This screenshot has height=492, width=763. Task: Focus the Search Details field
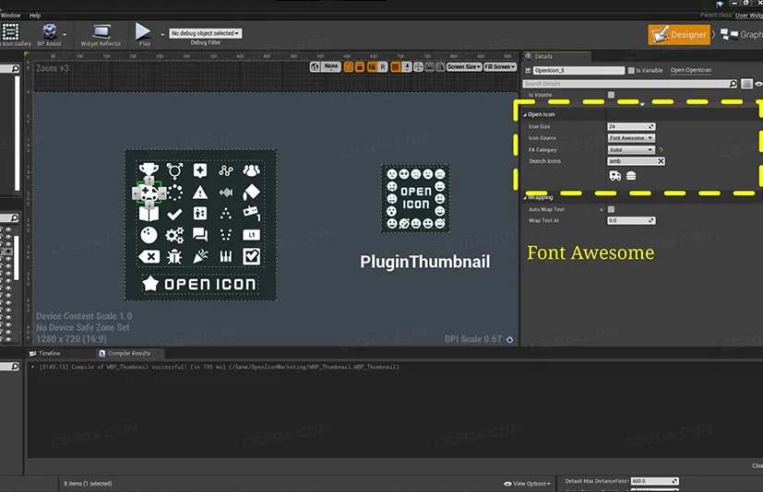pos(630,84)
